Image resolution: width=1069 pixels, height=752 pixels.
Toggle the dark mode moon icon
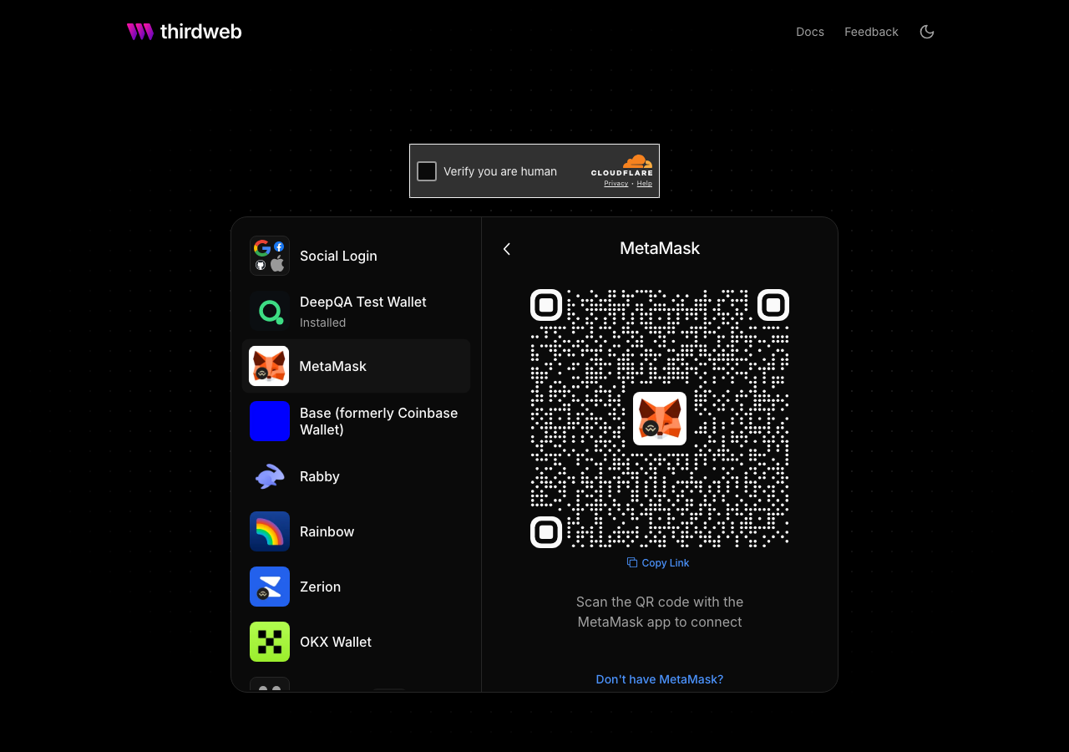pos(927,32)
